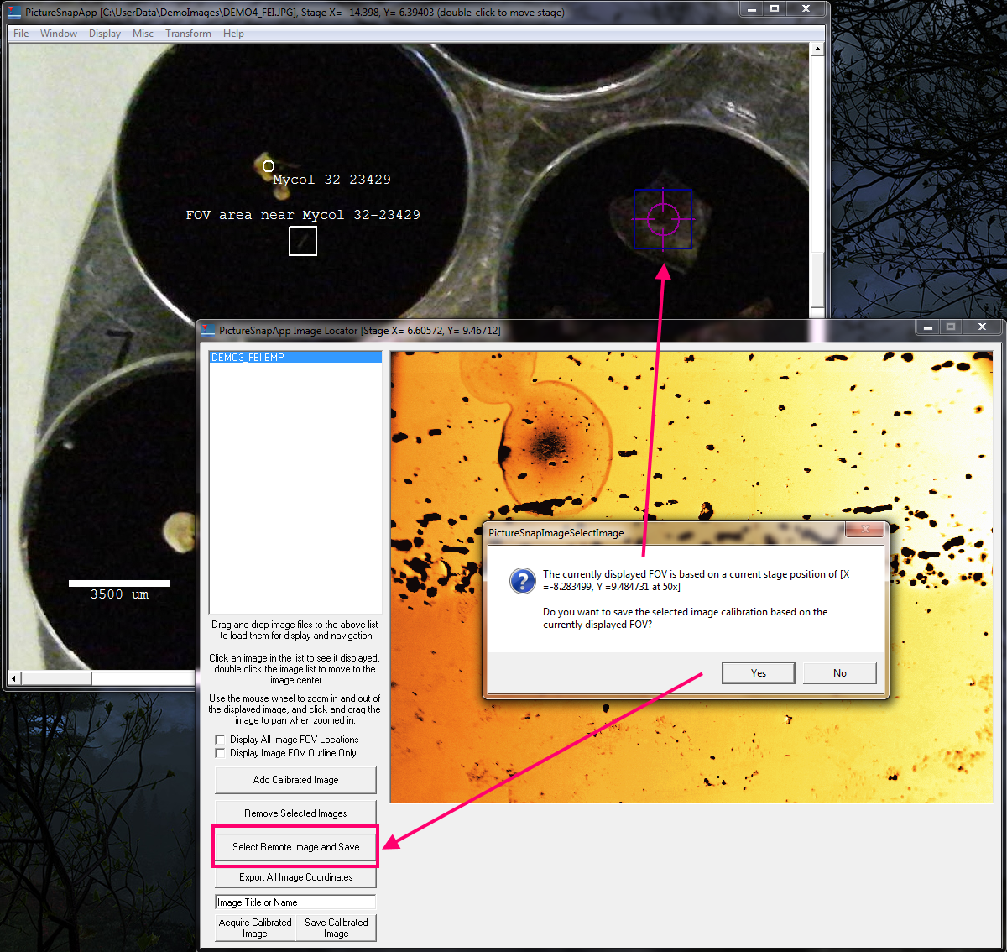
Task: Open the Misc menu
Action: (x=143, y=34)
